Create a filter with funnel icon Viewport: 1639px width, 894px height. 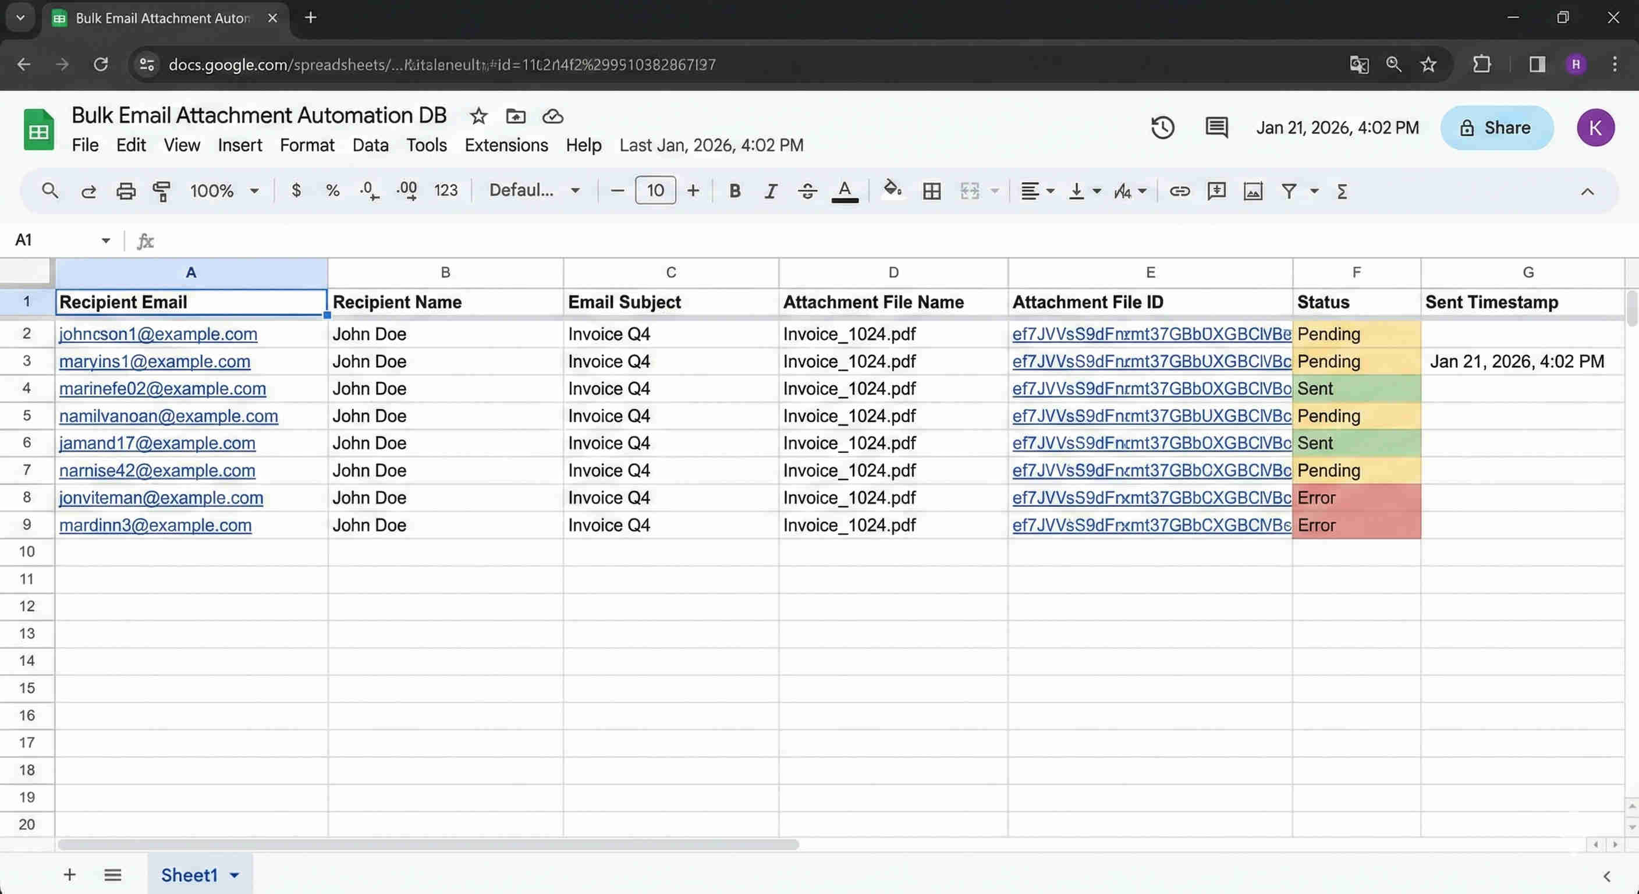[x=1289, y=191]
